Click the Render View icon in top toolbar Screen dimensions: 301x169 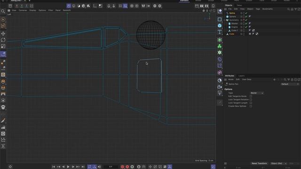197,6
